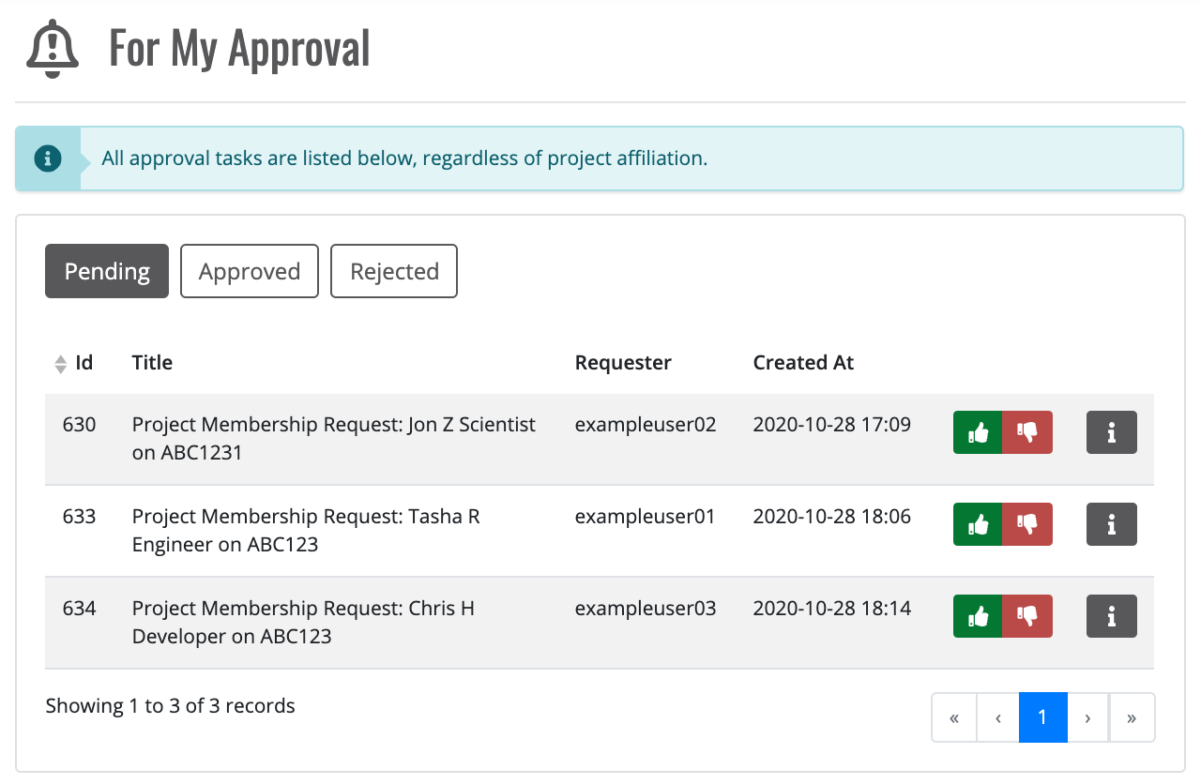Reject request 630 with thumbs-down icon
The height and width of the screenshot is (784, 1201).
click(x=1027, y=432)
